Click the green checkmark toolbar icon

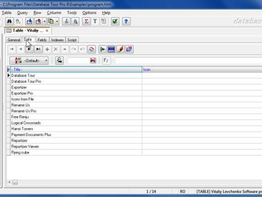coord(115,21)
